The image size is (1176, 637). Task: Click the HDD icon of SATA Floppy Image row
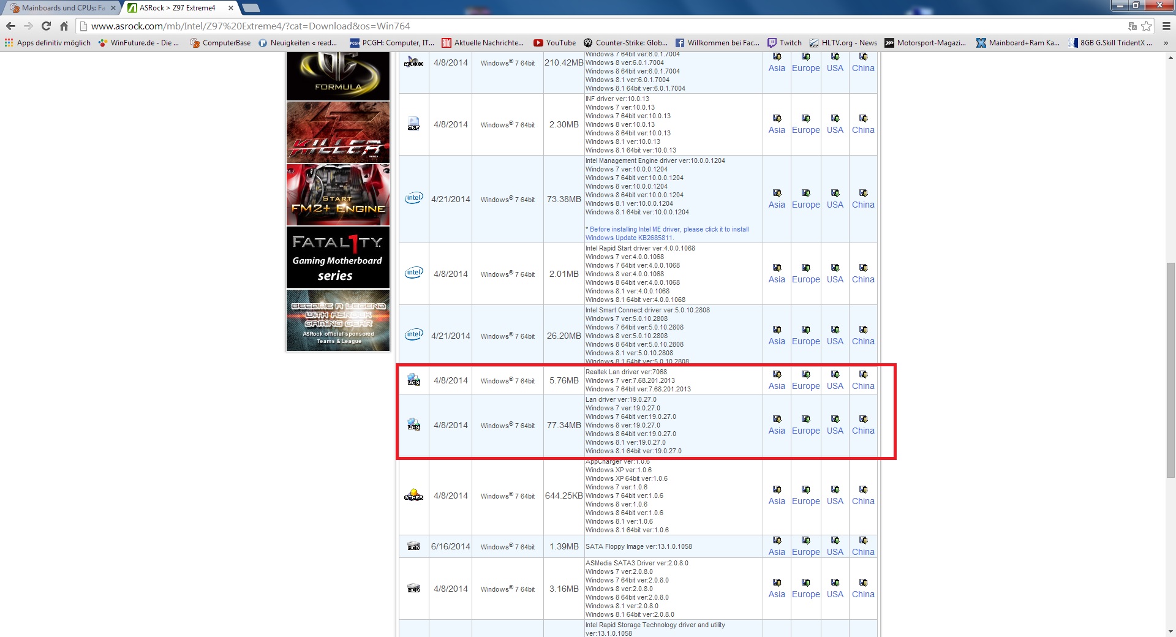pyautogui.click(x=414, y=546)
